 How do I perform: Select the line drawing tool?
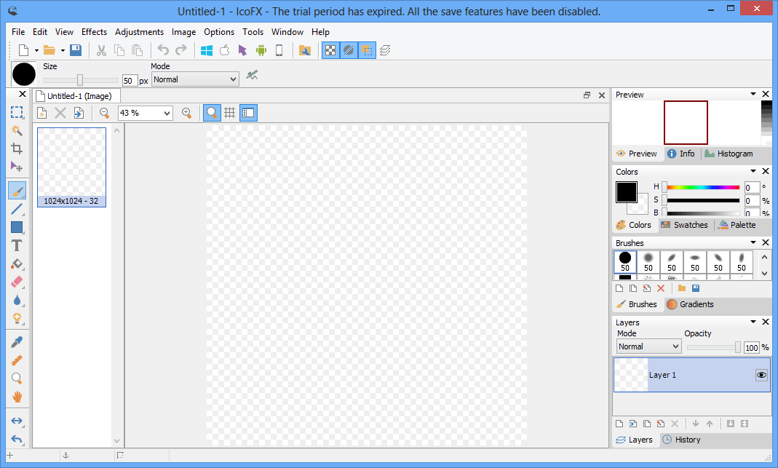pyautogui.click(x=17, y=209)
